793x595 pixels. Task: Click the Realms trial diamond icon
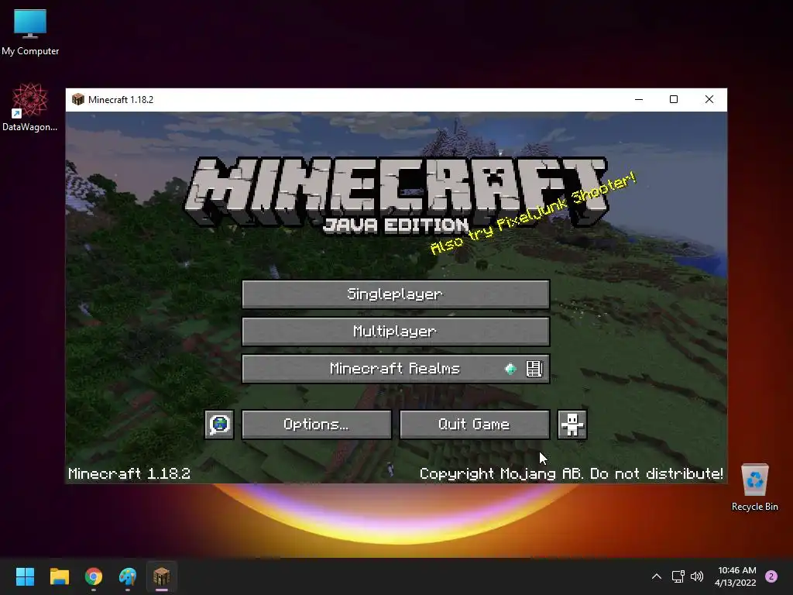pyautogui.click(x=511, y=369)
